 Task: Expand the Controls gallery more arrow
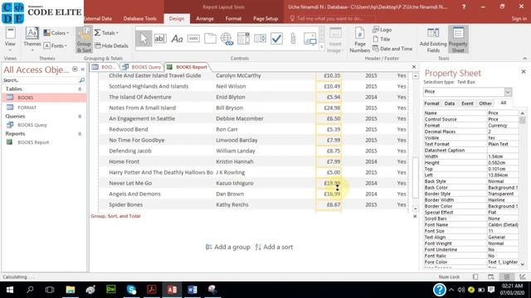point(322,47)
